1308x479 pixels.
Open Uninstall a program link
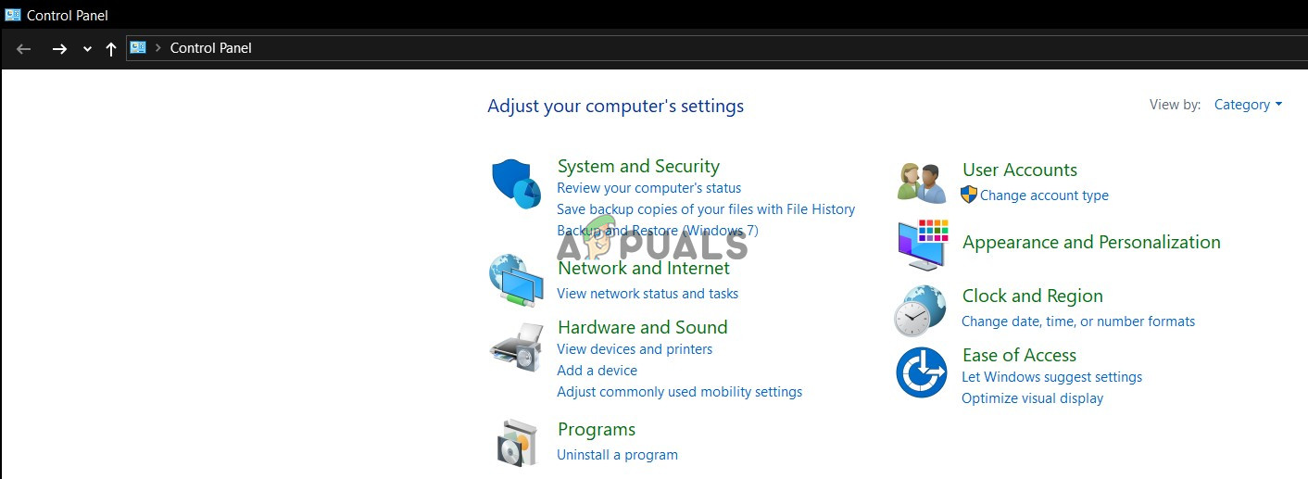[x=617, y=455]
